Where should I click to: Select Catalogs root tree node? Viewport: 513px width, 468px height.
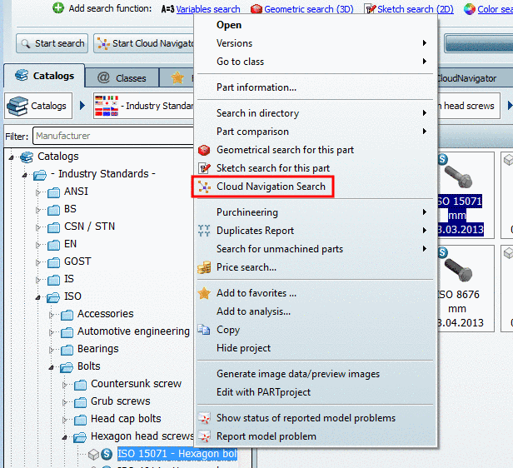(58, 157)
